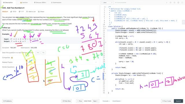Click the lock icon next to Companies
The height and width of the screenshot is (104, 185).
coord(12,57)
